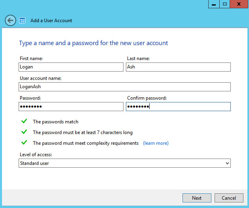Click the Add a User Account title text
Viewport: 249px width, 208px height.
(51, 21)
